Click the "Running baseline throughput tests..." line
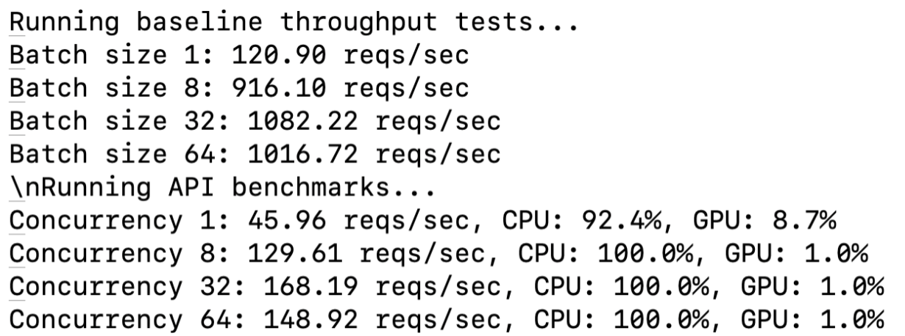 [291, 22]
